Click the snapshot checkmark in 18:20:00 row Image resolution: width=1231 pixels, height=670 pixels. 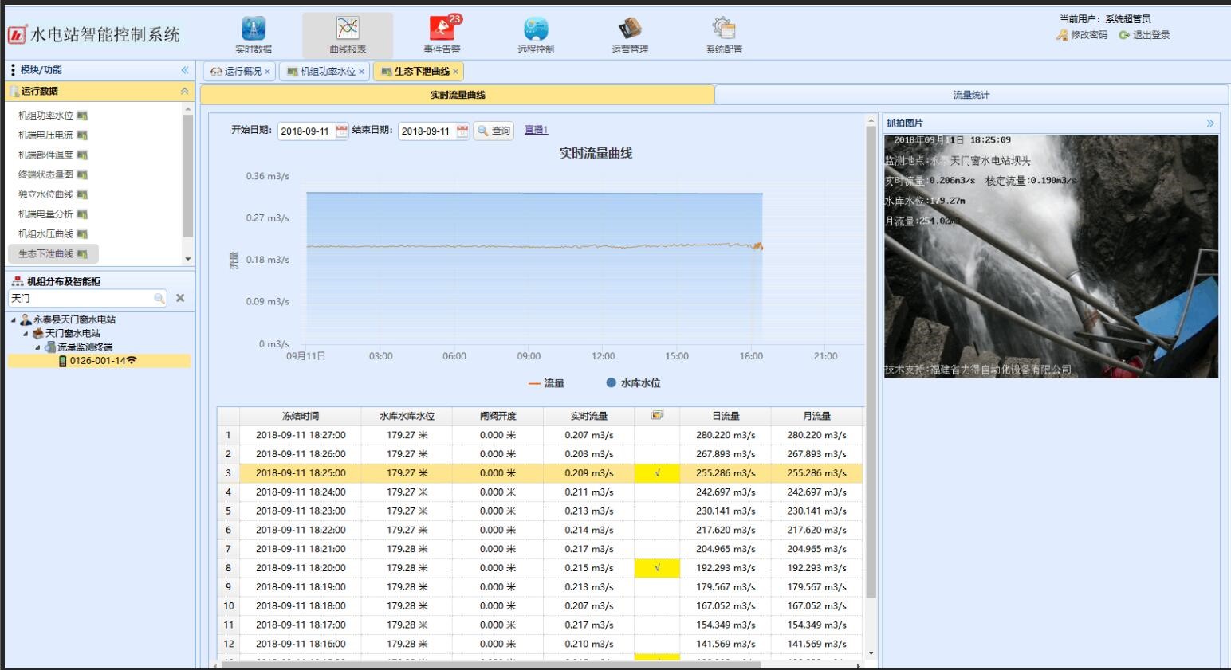(657, 568)
